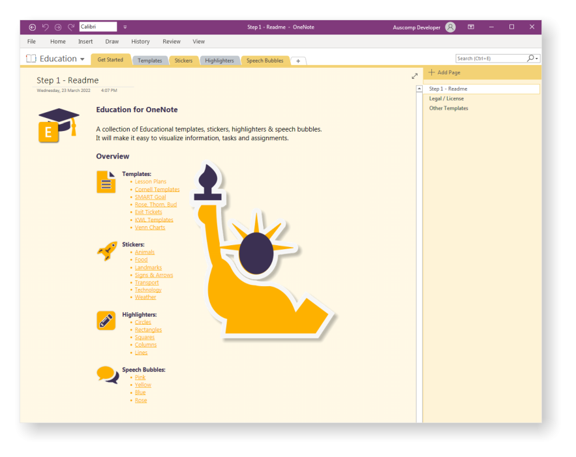Create a new section with plus tab
Image resolution: width=576 pixels, height=457 pixels.
tap(298, 61)
